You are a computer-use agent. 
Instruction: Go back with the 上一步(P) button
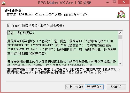pos(75,87)
